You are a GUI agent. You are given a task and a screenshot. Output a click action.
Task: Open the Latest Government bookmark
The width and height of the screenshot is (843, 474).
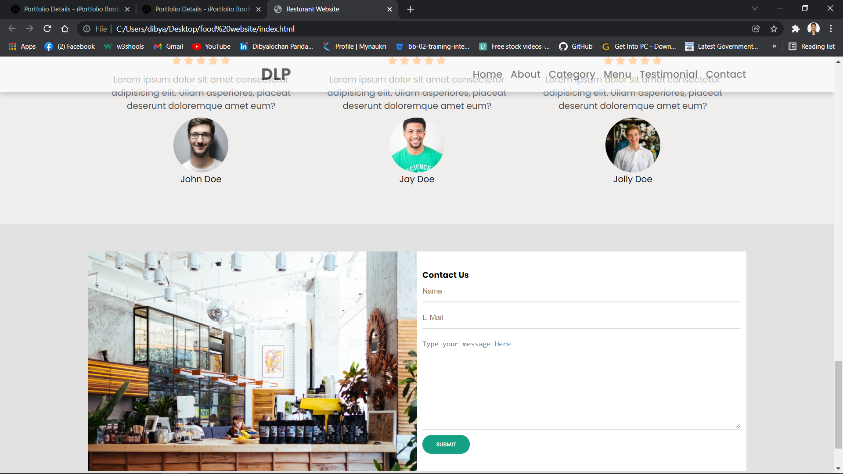point(721,47)
